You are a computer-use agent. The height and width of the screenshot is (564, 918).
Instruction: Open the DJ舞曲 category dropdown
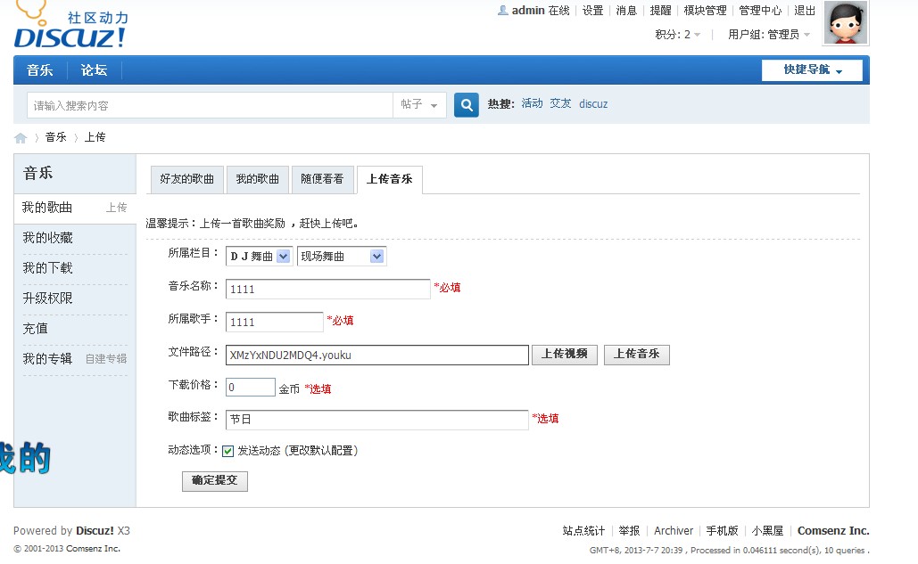click(259, 257)
